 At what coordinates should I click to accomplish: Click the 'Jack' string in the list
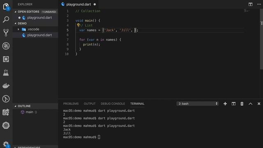click(110, 30)
